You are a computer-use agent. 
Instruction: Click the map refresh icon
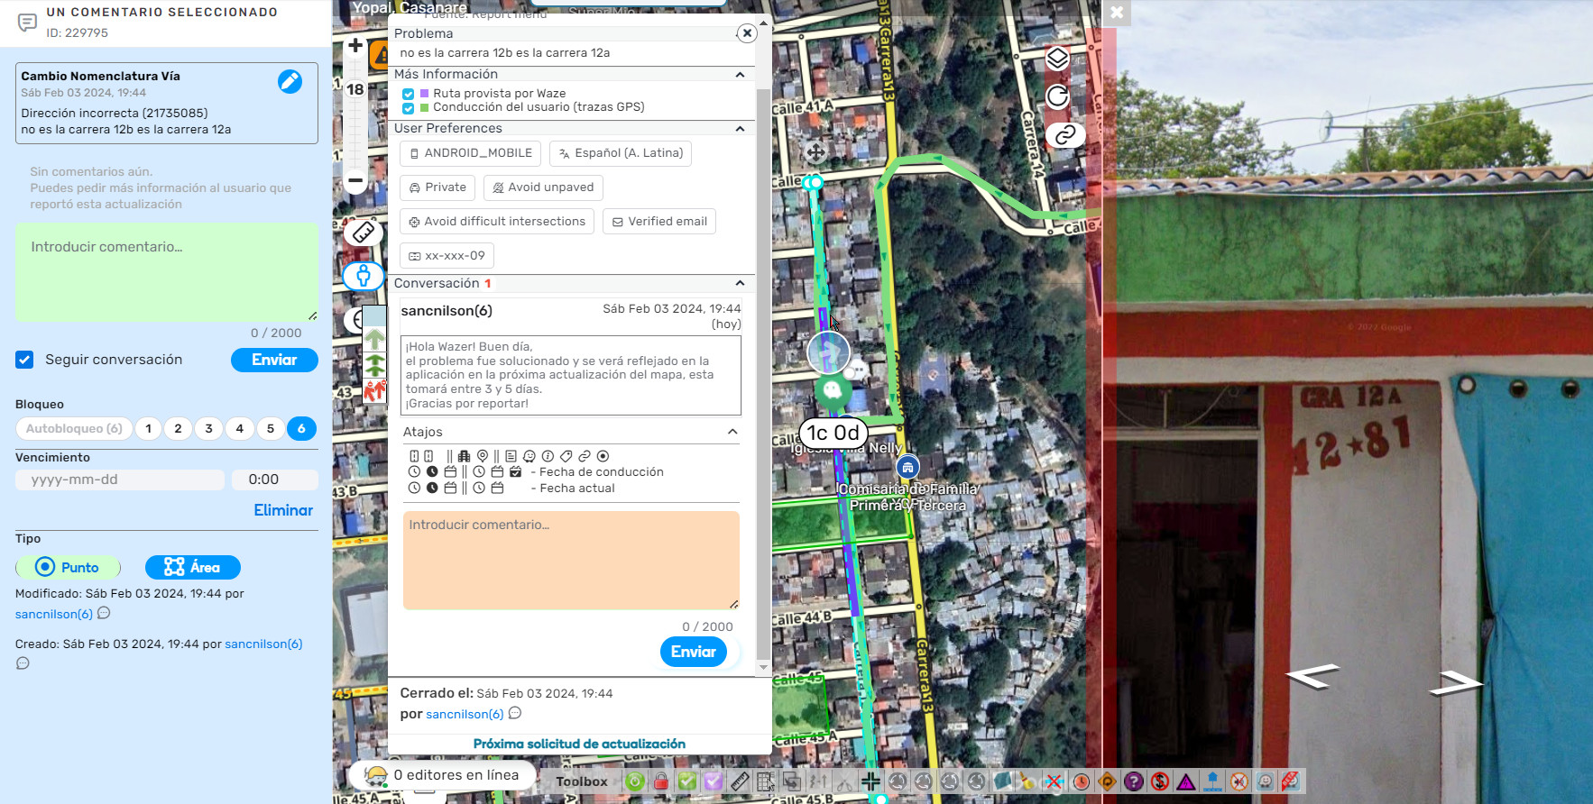coord(1057,96)
